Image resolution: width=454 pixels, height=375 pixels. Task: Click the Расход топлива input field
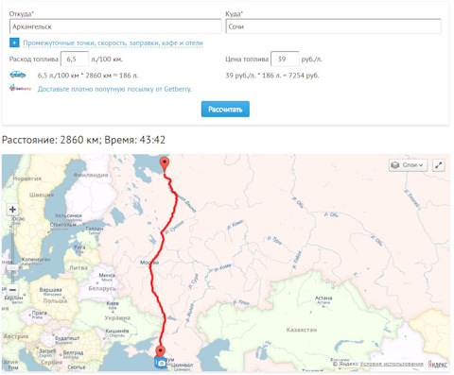[75, 59]
